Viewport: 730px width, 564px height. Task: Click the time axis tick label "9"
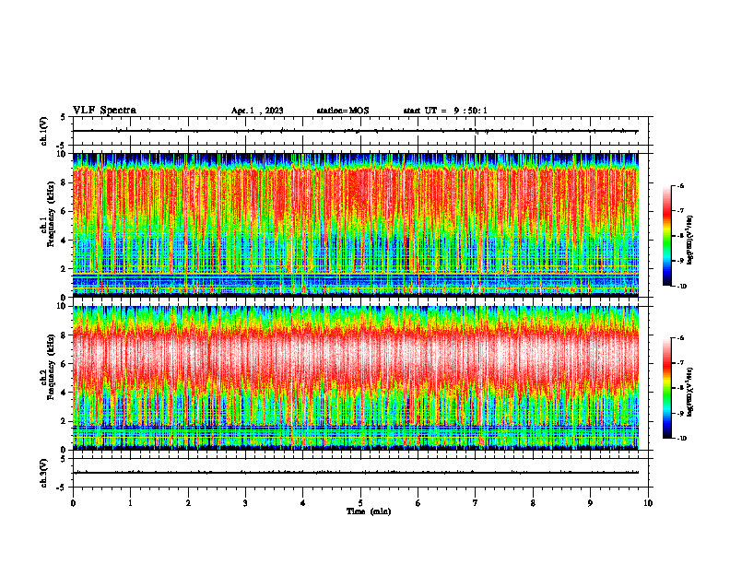pyautogui.click(x=590, y=503)
